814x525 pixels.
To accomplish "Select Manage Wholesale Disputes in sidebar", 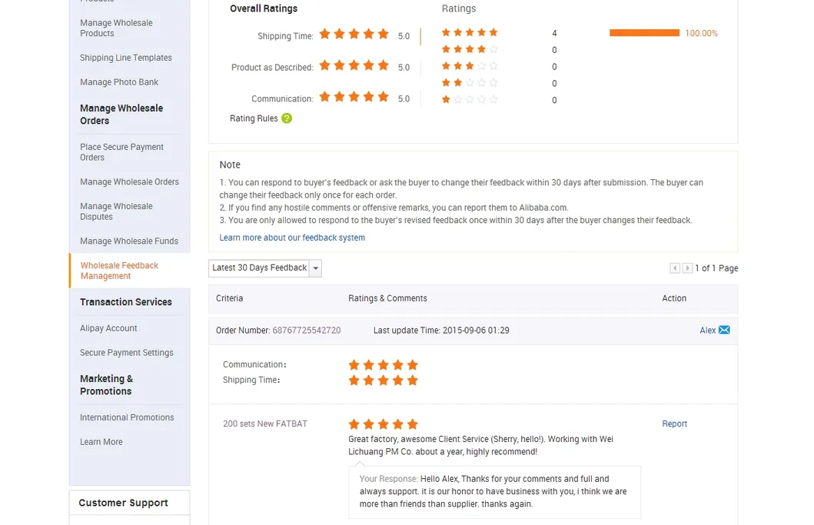I will coord(116,211).
